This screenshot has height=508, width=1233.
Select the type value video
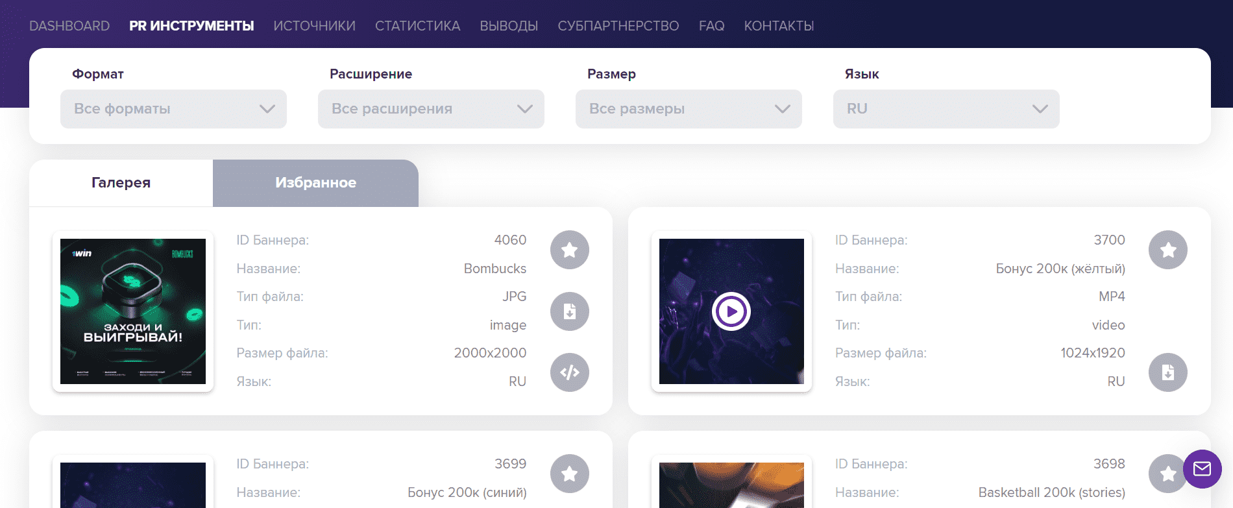coord(1108,325)
